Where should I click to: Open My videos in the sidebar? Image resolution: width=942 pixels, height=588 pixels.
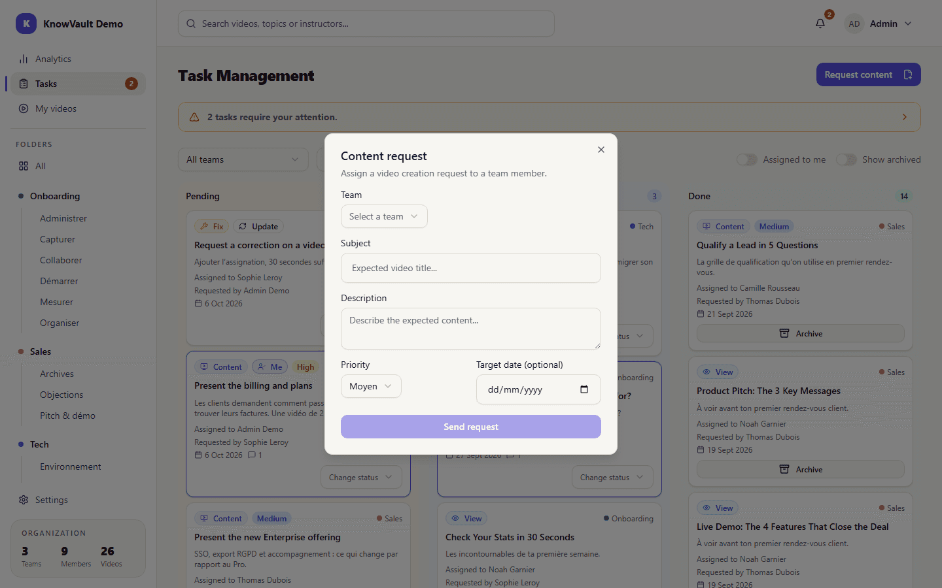tap(78, 108)
